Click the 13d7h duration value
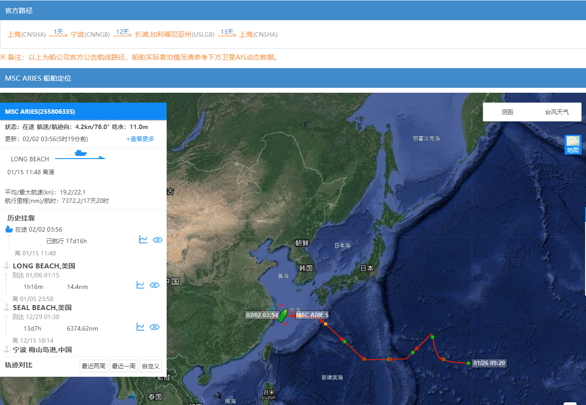586x405 pixels. 32,328
